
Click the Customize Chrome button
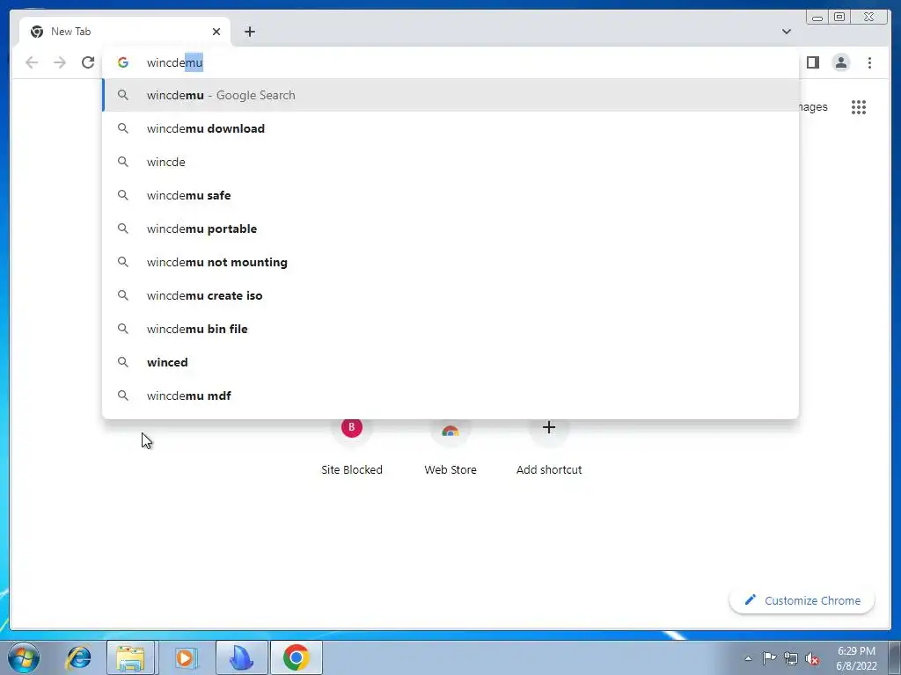tap(802, 600)
